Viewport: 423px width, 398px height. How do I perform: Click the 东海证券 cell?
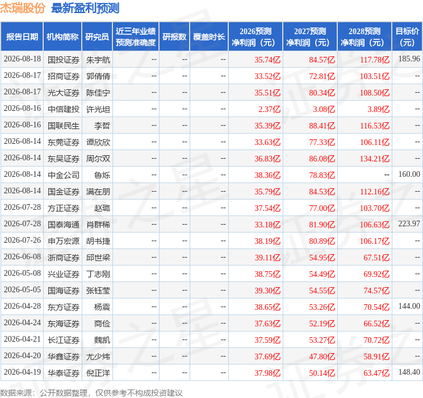click(64, 323)
